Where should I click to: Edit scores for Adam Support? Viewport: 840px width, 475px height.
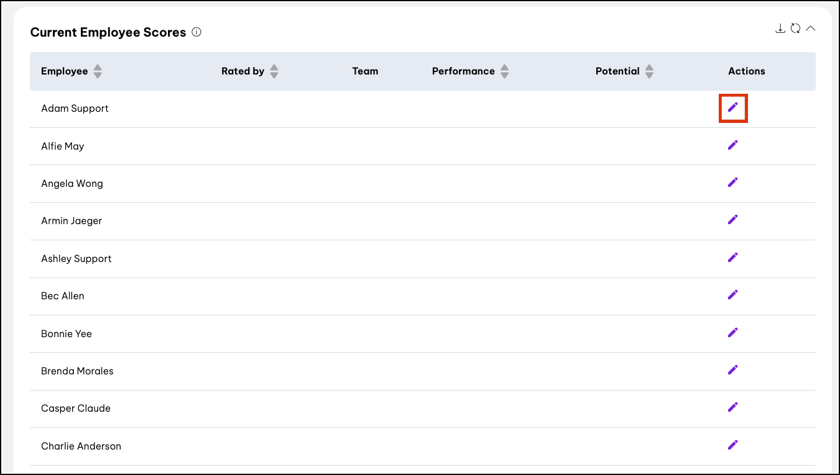(x=732, y=107)
